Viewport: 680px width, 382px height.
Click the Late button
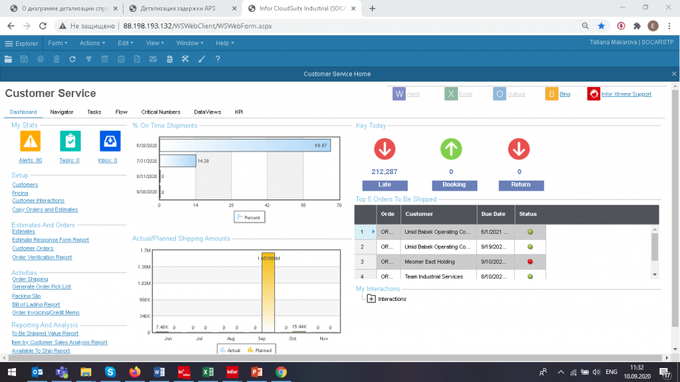[384, 185]
